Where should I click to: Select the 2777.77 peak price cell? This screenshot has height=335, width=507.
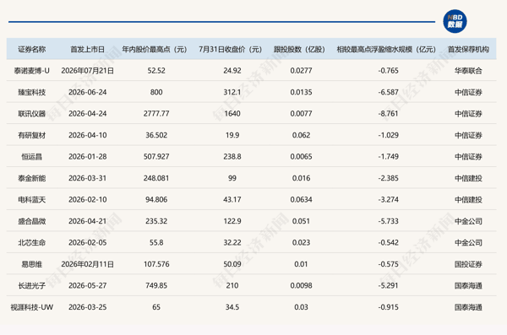(x=156, y=114)
